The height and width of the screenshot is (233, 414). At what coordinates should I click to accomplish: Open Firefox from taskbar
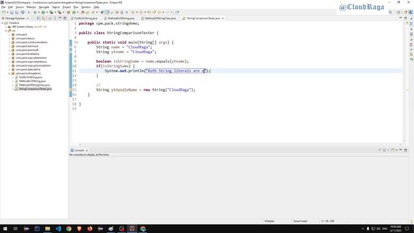click(x=90, y=228)
